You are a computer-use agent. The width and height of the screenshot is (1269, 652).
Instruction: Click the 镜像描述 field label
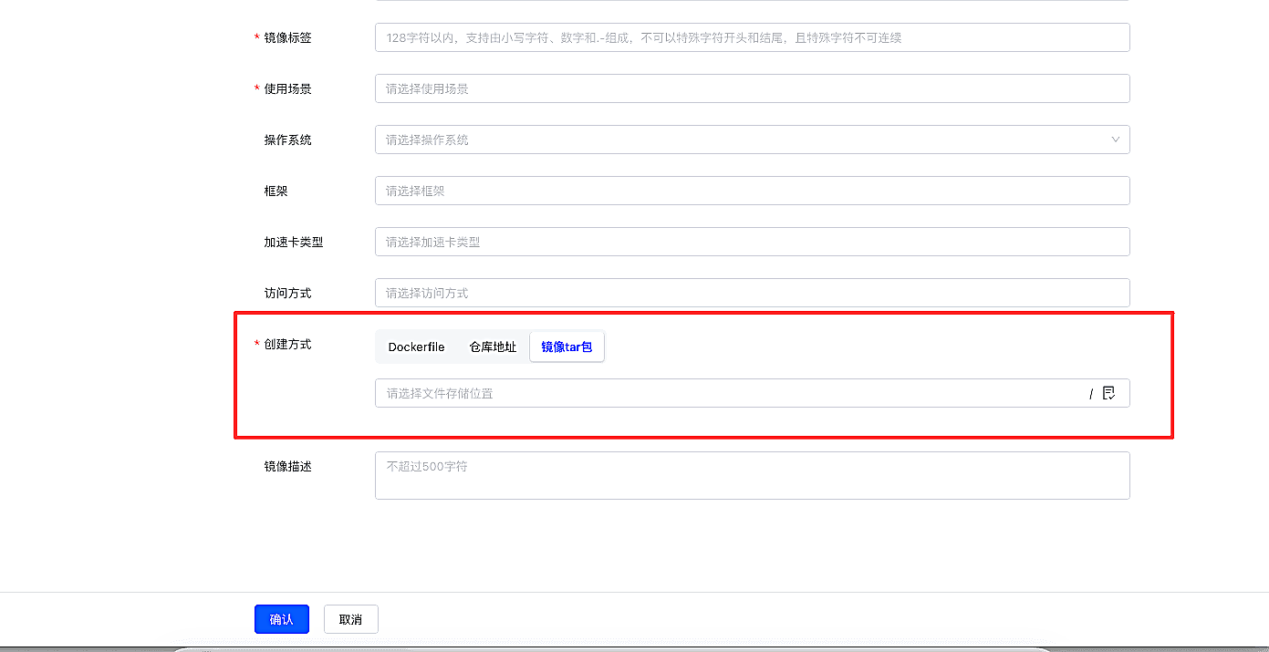point(287,466)
